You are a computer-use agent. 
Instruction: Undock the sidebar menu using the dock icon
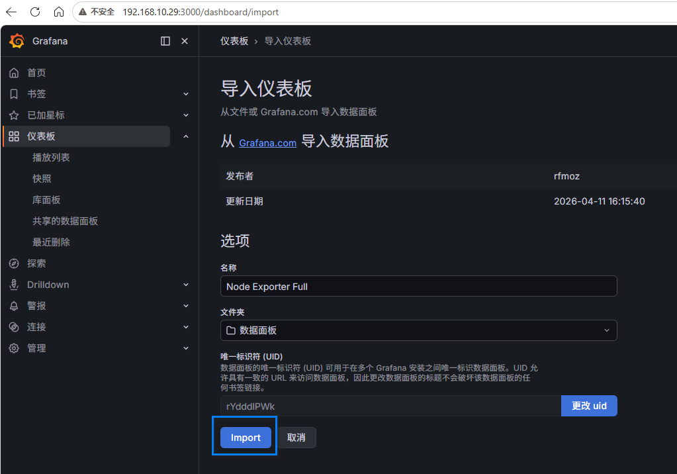[x=165, y=41]
